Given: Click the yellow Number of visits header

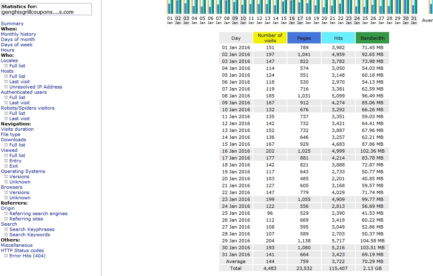Looking at the screenshot, I should 270,38.
